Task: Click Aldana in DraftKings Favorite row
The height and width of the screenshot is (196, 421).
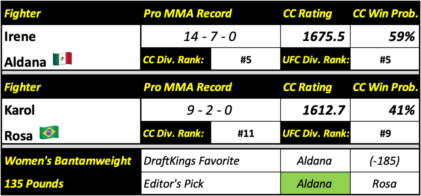Action: (315, 160)
